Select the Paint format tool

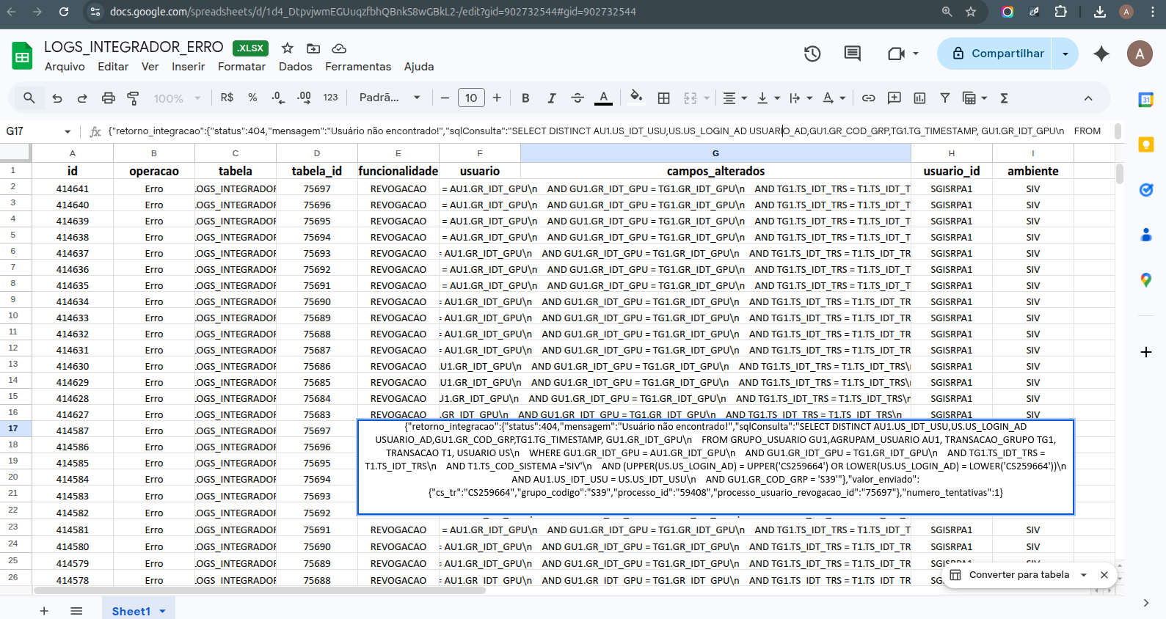[x=133, y=98]
